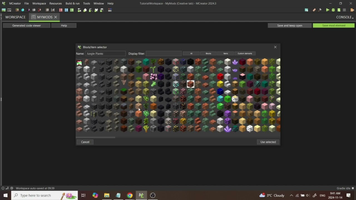
Task: Click the hammer Build workspace icon
Action: coord(320,10)
